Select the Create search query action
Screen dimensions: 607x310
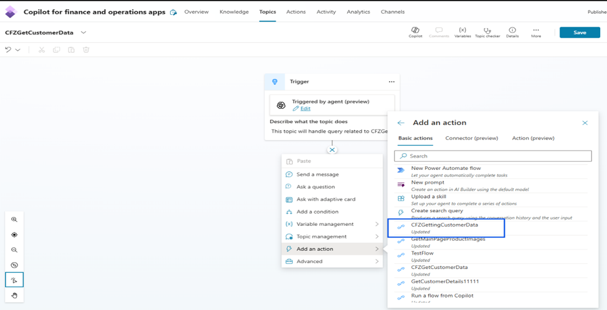click(x=491, y=214)
